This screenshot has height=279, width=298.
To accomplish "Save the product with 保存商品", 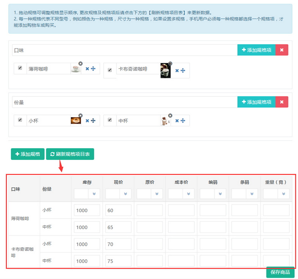I will [280, 272].
